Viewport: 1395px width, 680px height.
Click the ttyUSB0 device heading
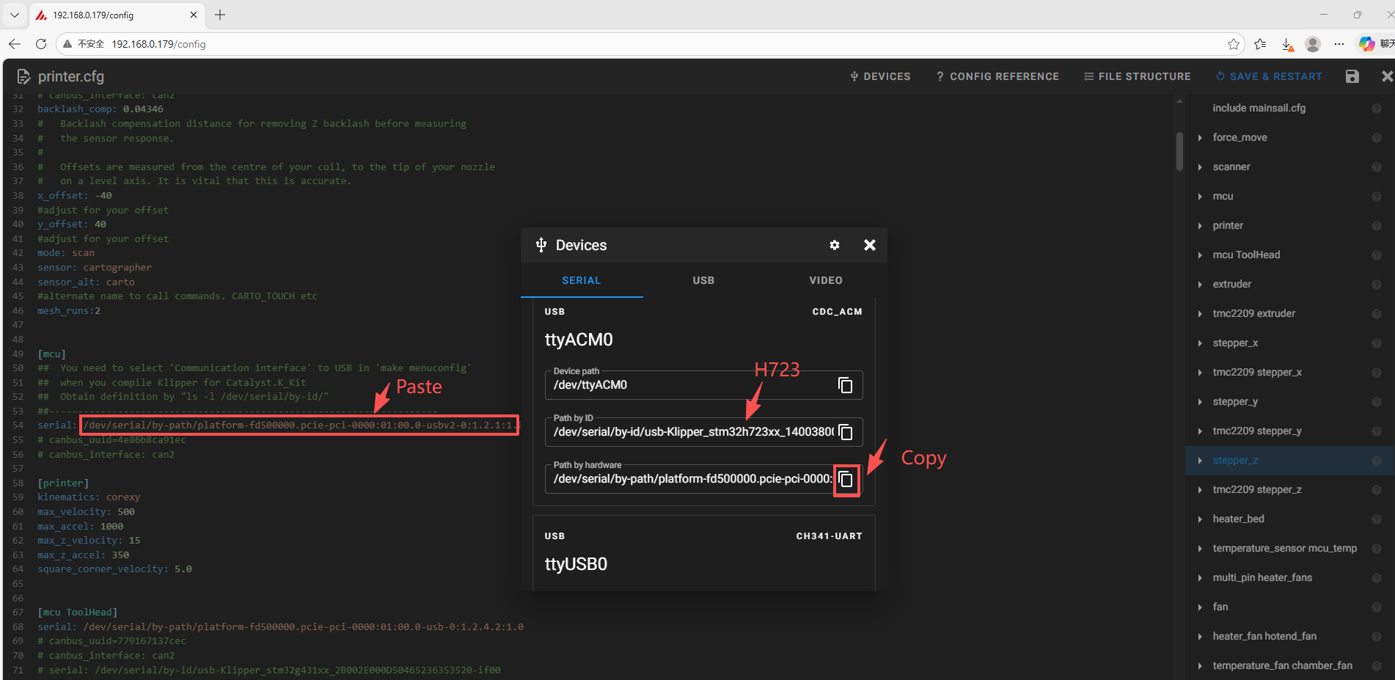pyautogui.click(x=576, y=564)
